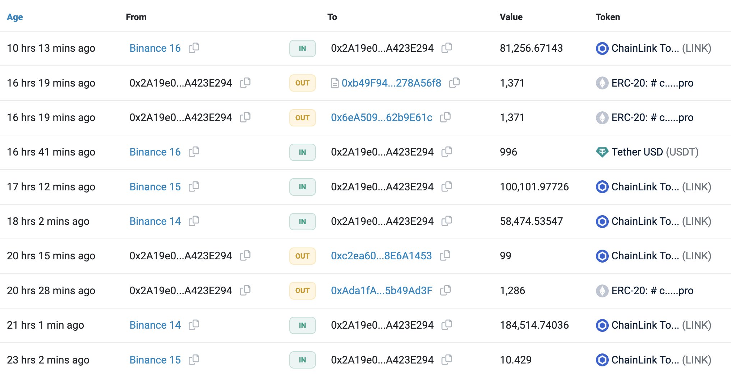
Task: Open Binance 14 in 21 hrs 1 min row
Action: (155, 325)
